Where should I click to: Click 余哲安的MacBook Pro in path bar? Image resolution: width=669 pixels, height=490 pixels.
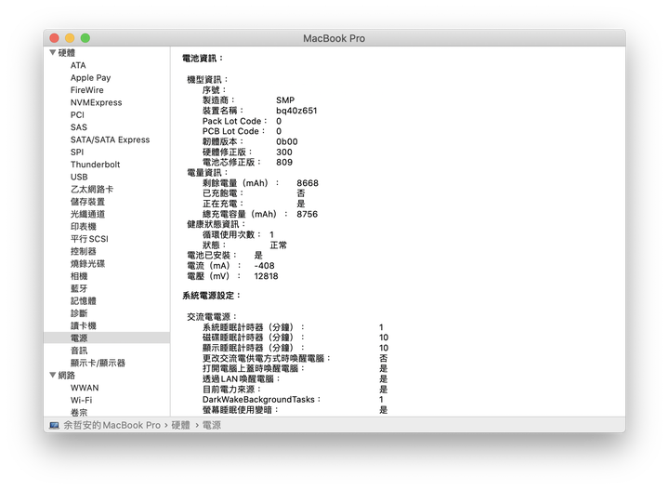(111, 425)
